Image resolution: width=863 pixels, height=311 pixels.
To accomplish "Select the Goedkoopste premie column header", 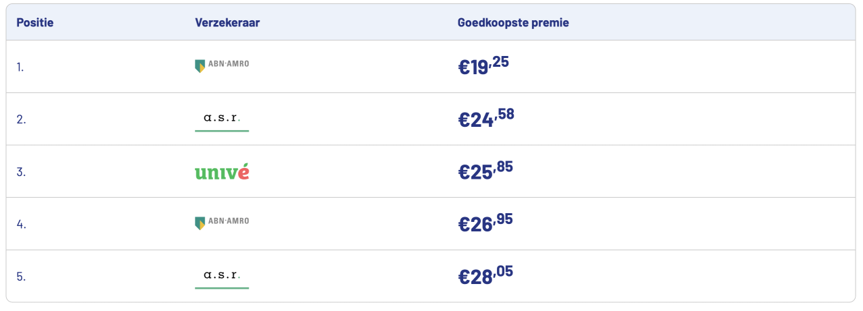I will point(513,22).
